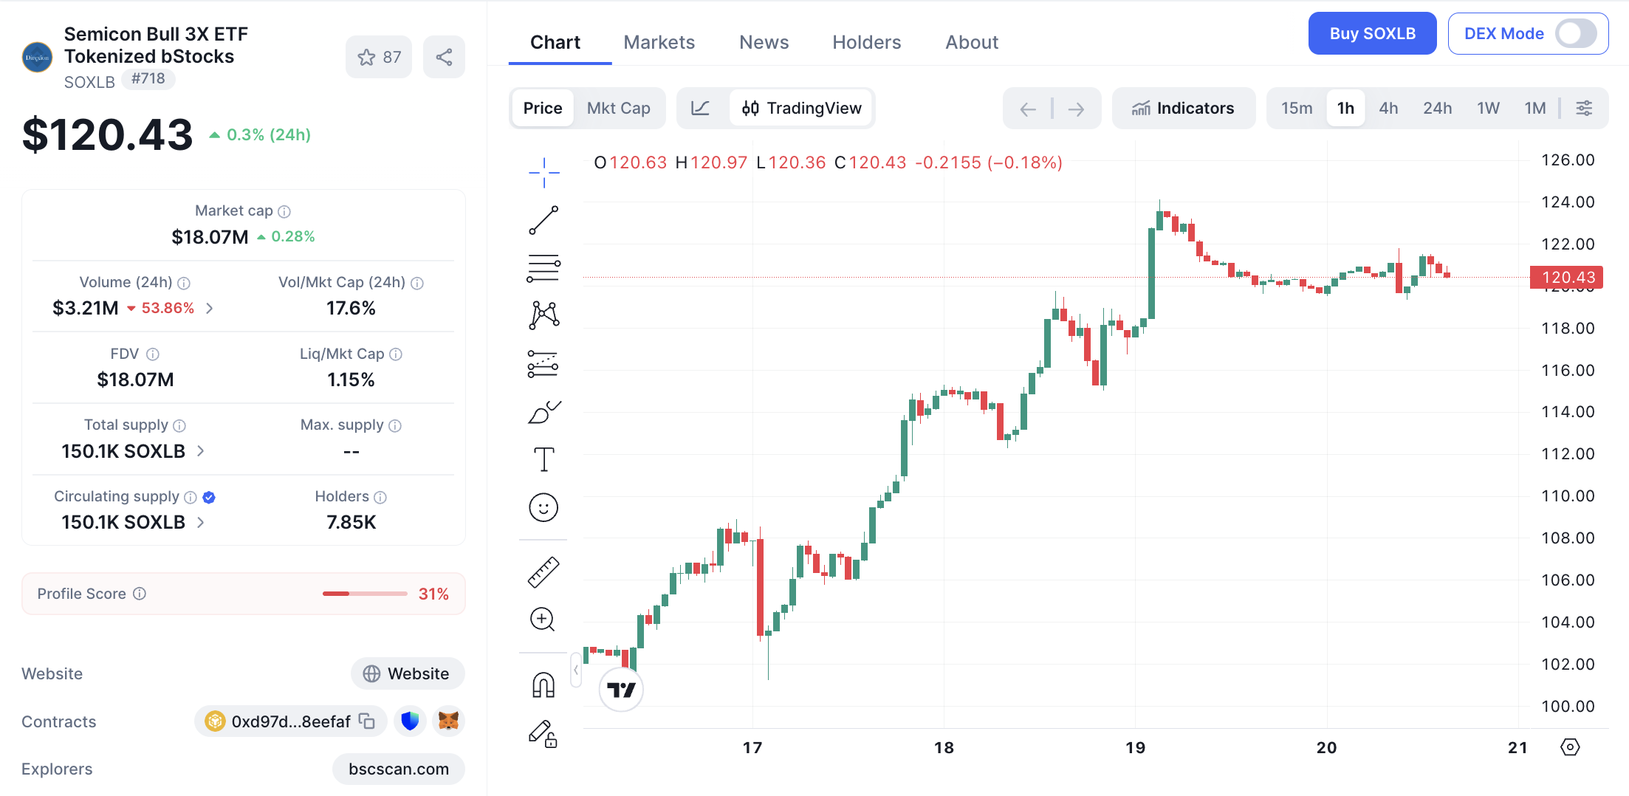Open the Markets tab

click(659, 42)
